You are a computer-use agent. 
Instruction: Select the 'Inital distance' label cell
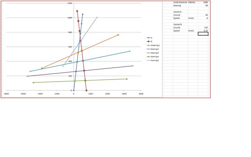[180, 2]
